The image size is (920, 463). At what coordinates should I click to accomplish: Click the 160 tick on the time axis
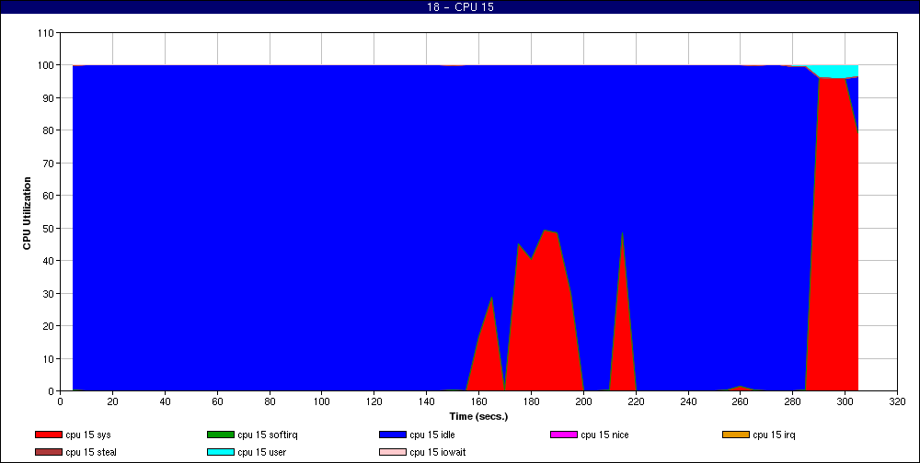(478, 401)
